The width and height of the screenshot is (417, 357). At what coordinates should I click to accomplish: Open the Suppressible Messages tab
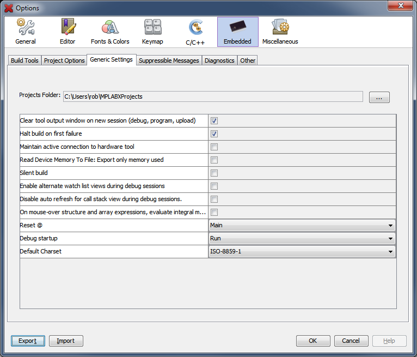tap(169, 60)
